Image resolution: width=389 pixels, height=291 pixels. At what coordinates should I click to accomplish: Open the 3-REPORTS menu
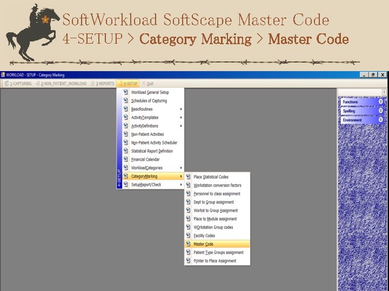103,84
